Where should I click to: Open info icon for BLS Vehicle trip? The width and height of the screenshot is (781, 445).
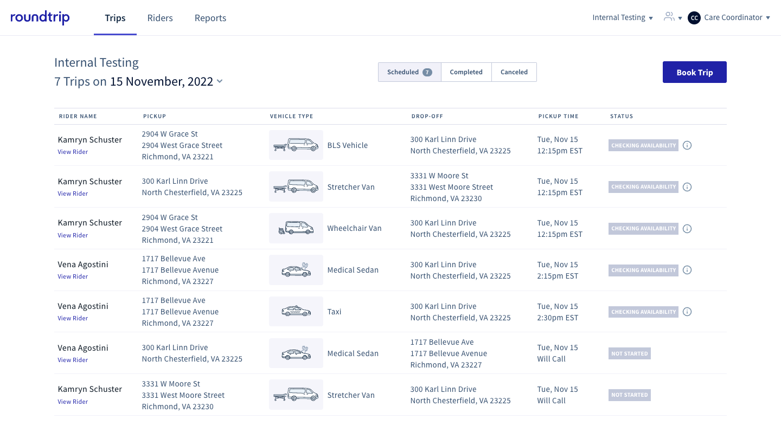687,145
